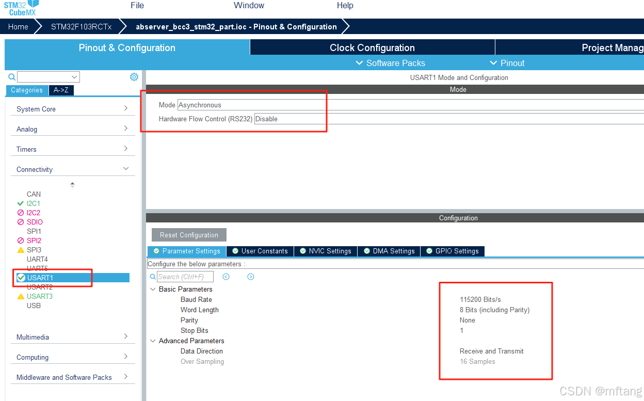Click check icon on User Constants tab

[x=235, y=251]
